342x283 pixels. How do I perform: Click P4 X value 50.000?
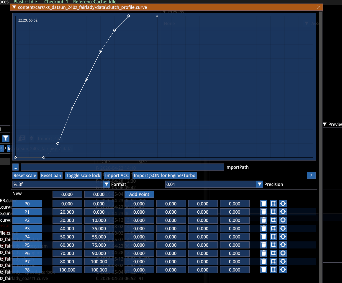tap(67, 237)
